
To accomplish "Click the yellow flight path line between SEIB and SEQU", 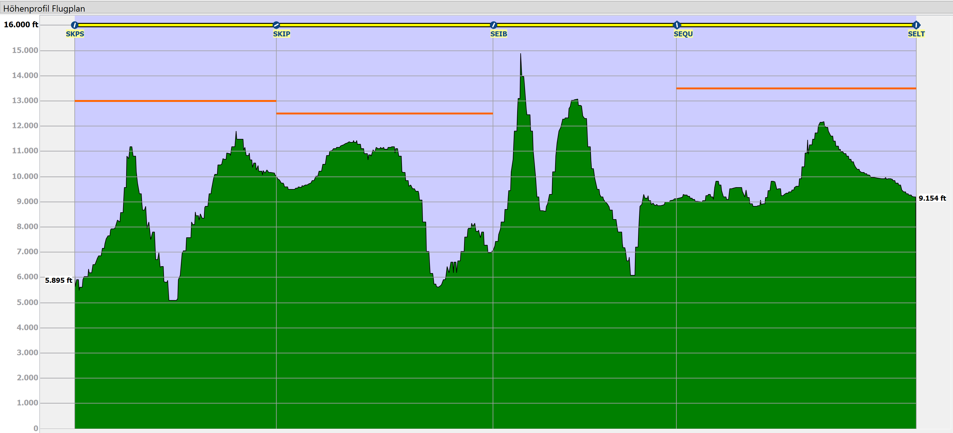I will click(x=585, y=25).
